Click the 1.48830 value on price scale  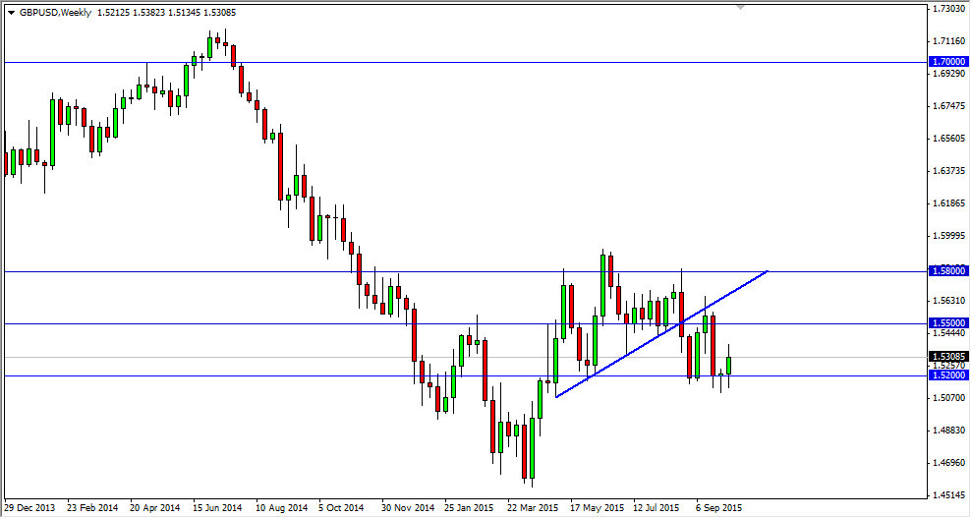point(949,430)
